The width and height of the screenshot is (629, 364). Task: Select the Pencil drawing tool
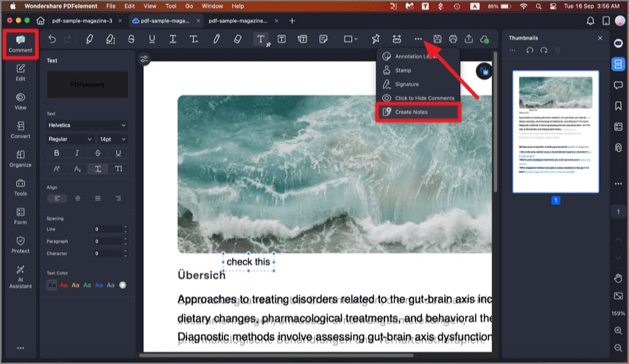pyautogui.click(x=217, y=39)
